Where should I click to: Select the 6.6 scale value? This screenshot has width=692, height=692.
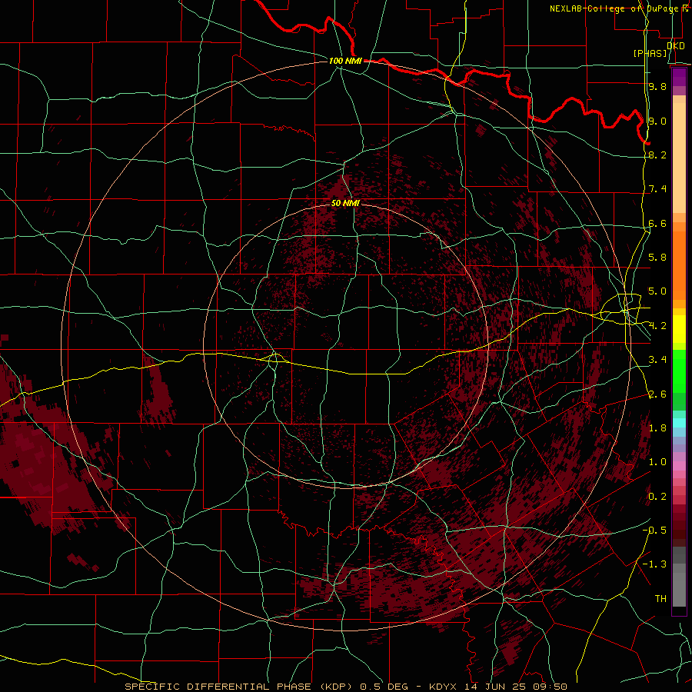pos(657,223)
